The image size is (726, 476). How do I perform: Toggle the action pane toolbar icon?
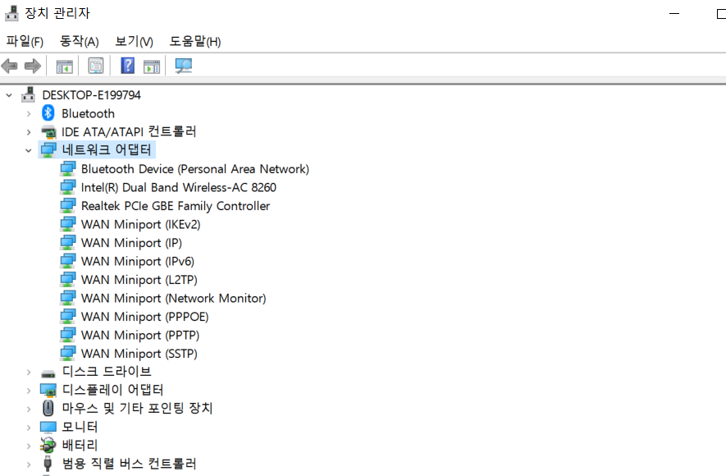[152, 66]
